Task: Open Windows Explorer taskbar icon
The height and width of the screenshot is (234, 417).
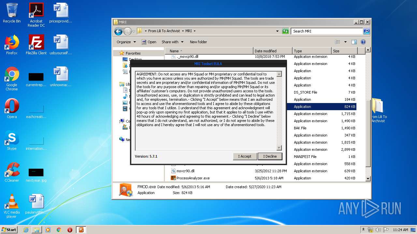Action: pos(37,230)
